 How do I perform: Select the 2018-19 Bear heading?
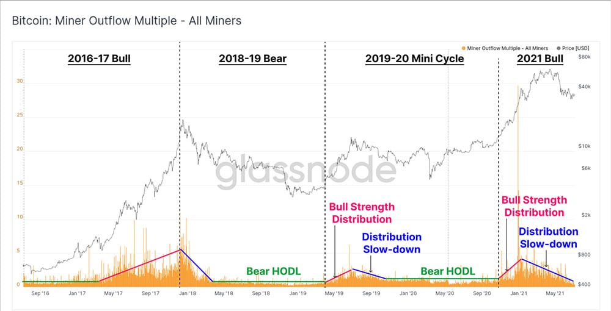coord(252,59)
